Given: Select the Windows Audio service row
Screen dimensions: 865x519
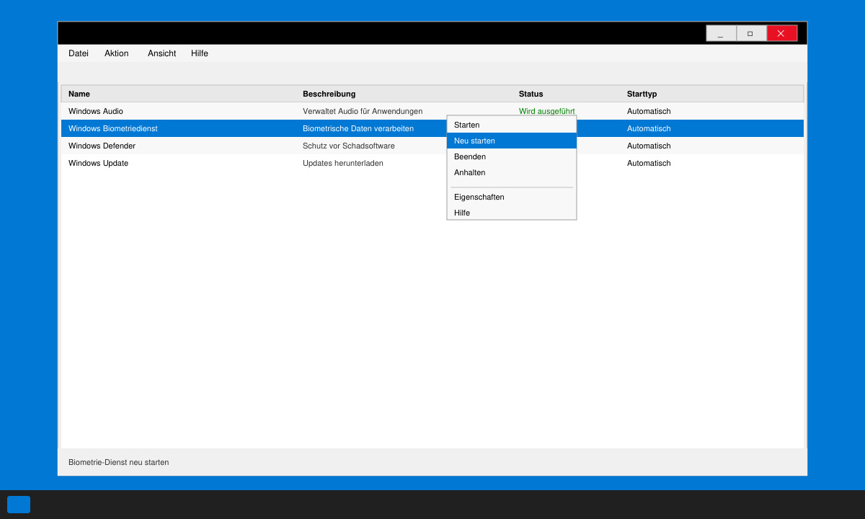Looking at the screenshot, I should pos(432,111).
